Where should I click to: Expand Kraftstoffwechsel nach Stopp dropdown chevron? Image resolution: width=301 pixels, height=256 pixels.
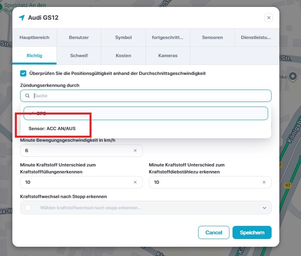264,208
